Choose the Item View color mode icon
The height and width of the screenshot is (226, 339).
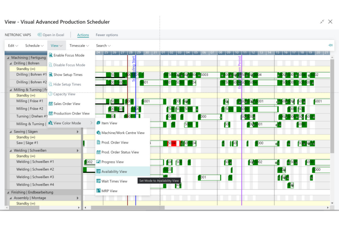[98, 123]
